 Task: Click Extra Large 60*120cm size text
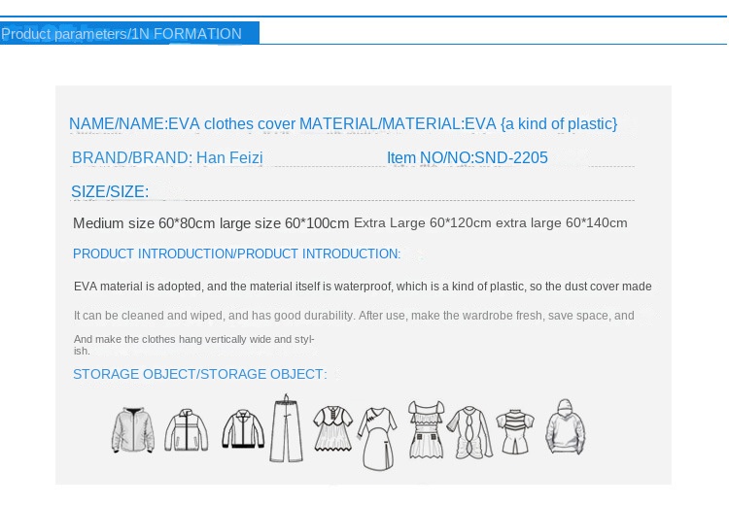[x=423, y=223]
